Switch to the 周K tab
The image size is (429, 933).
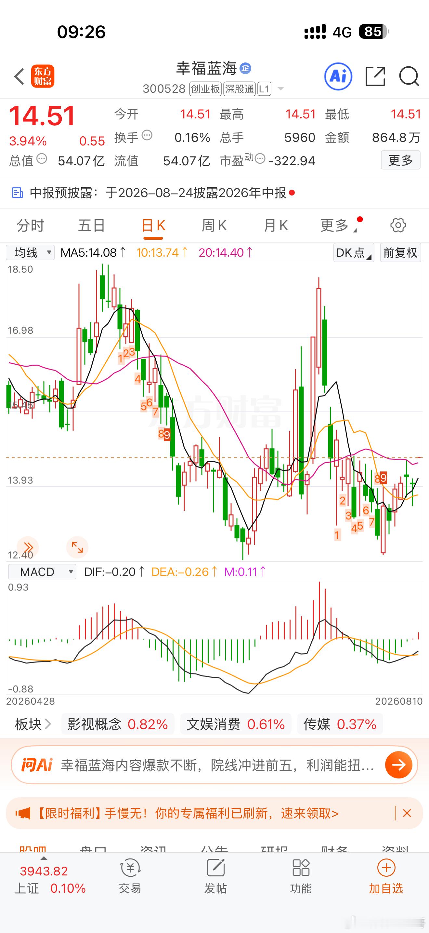tap(214, 225)
